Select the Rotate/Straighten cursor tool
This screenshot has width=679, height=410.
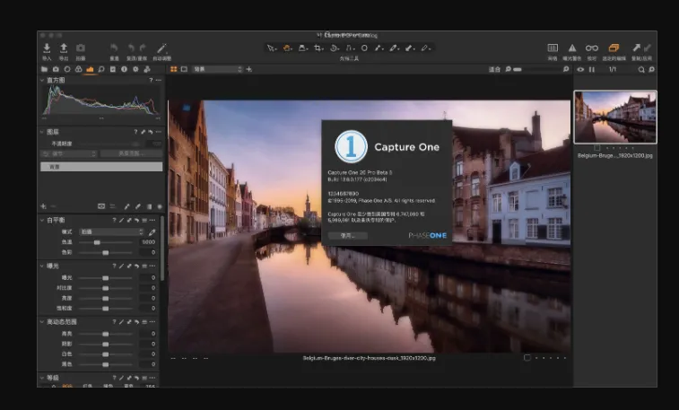click(x=335, y=48)
